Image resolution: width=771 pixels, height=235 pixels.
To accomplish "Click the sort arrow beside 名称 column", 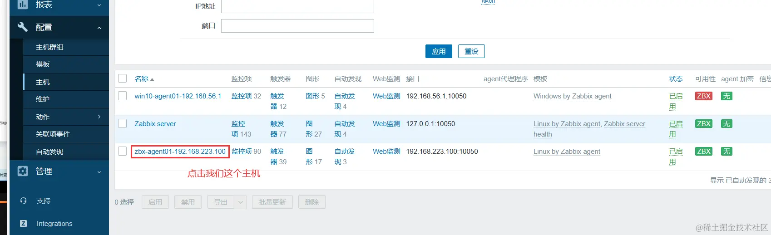I will tap(152, 79).
